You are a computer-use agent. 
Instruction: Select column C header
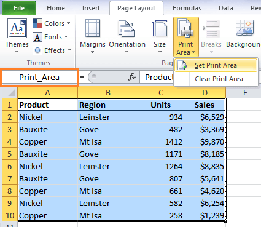[x=161, y=93]
